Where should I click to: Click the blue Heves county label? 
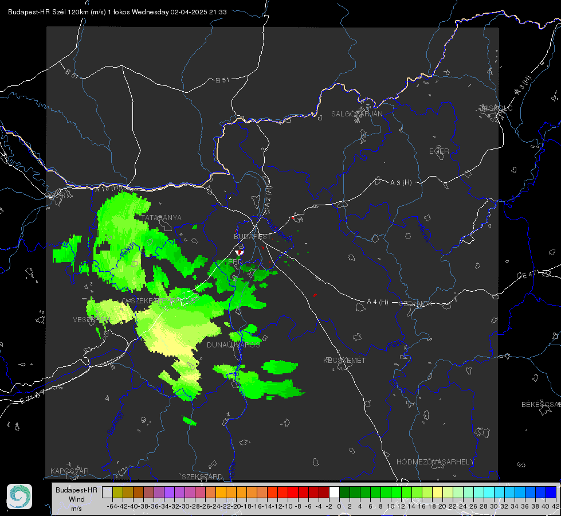[x=424, y=232]
